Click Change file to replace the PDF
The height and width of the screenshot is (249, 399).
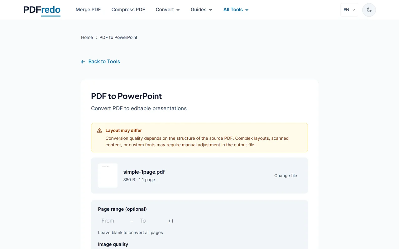[x=286, y=176]
